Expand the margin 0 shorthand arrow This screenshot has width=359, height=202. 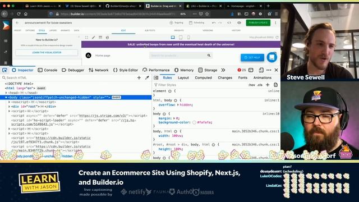(174, 118)
